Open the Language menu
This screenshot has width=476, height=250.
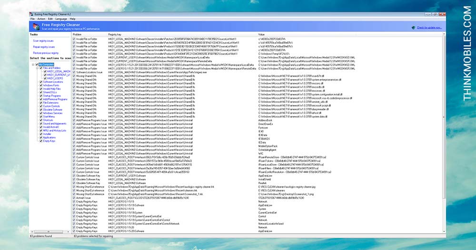pyautogui.click(x=61, y=19)
